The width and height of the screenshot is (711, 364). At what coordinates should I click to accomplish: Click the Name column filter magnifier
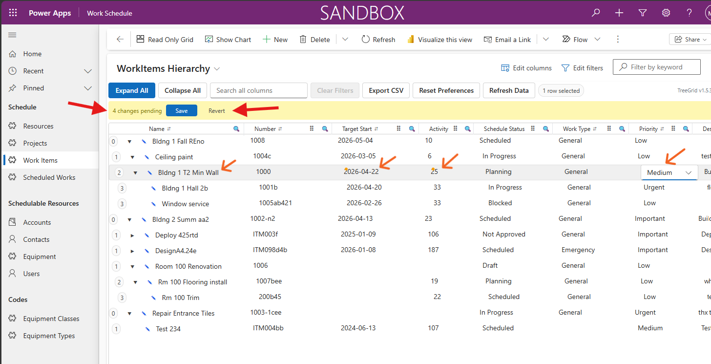point(236,129)
